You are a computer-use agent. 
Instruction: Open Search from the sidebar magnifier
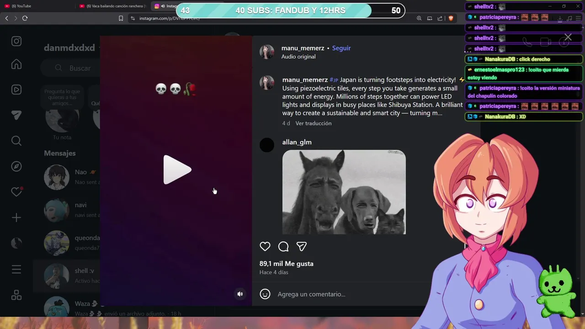(16, 141)
